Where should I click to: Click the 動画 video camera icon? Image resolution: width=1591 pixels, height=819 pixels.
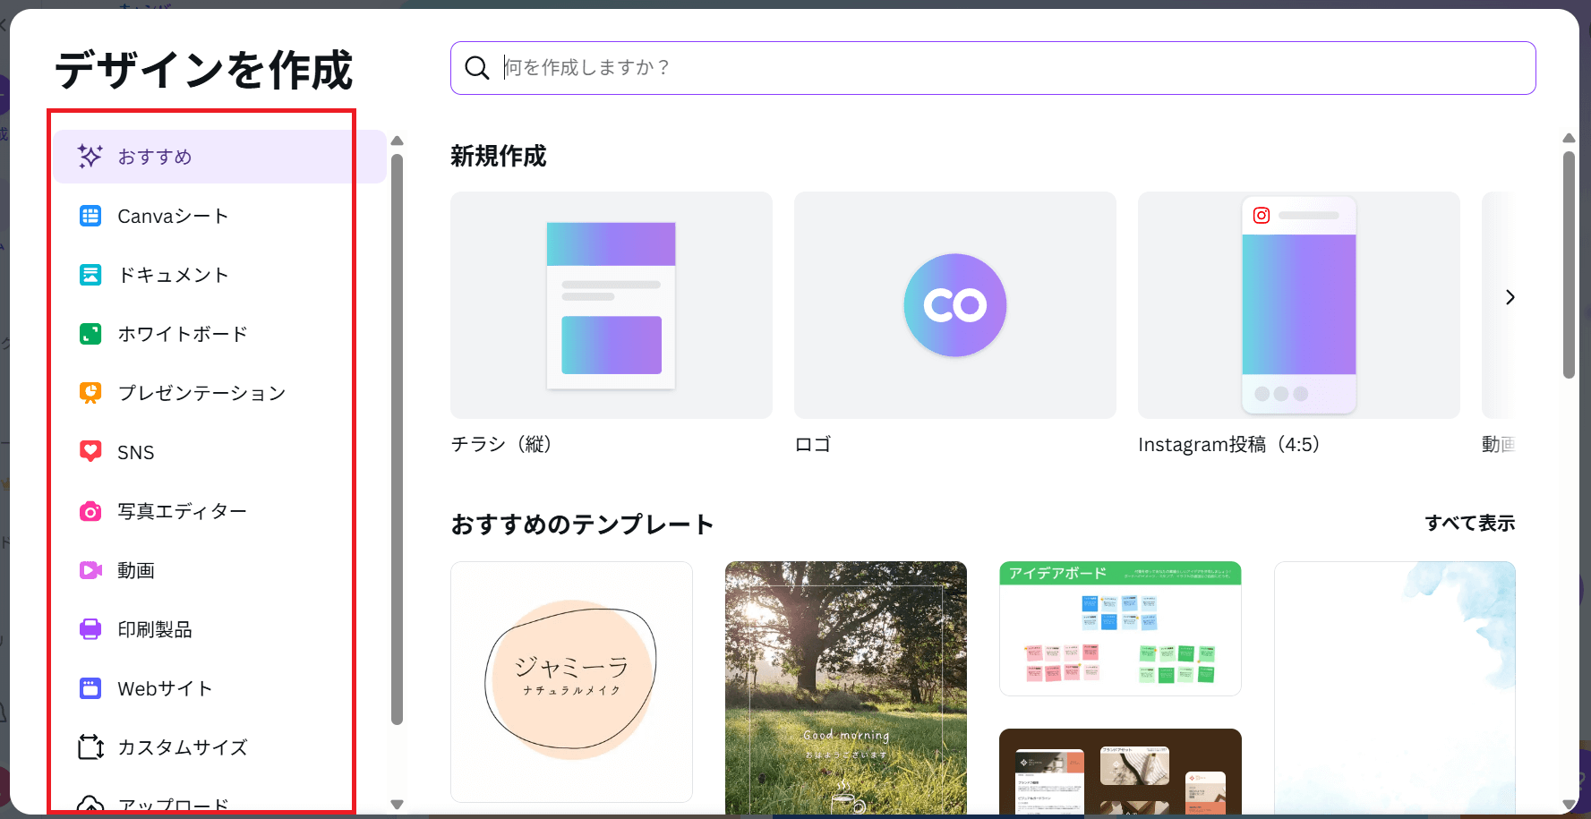[90, 570]
